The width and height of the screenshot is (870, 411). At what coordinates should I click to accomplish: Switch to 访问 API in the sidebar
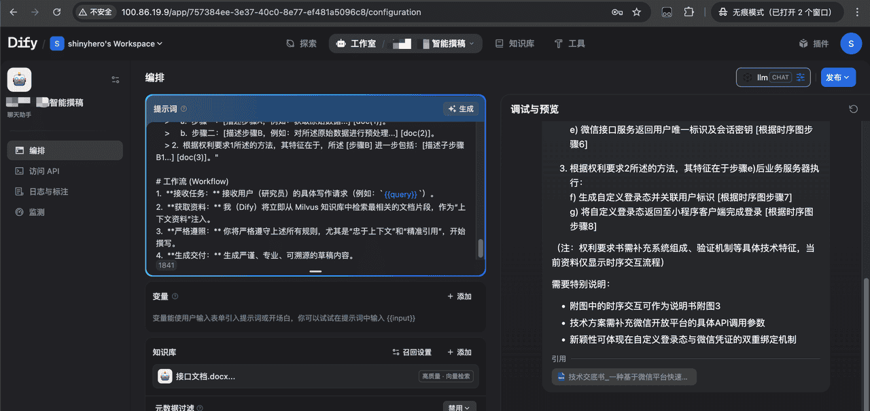pos(44,171)
